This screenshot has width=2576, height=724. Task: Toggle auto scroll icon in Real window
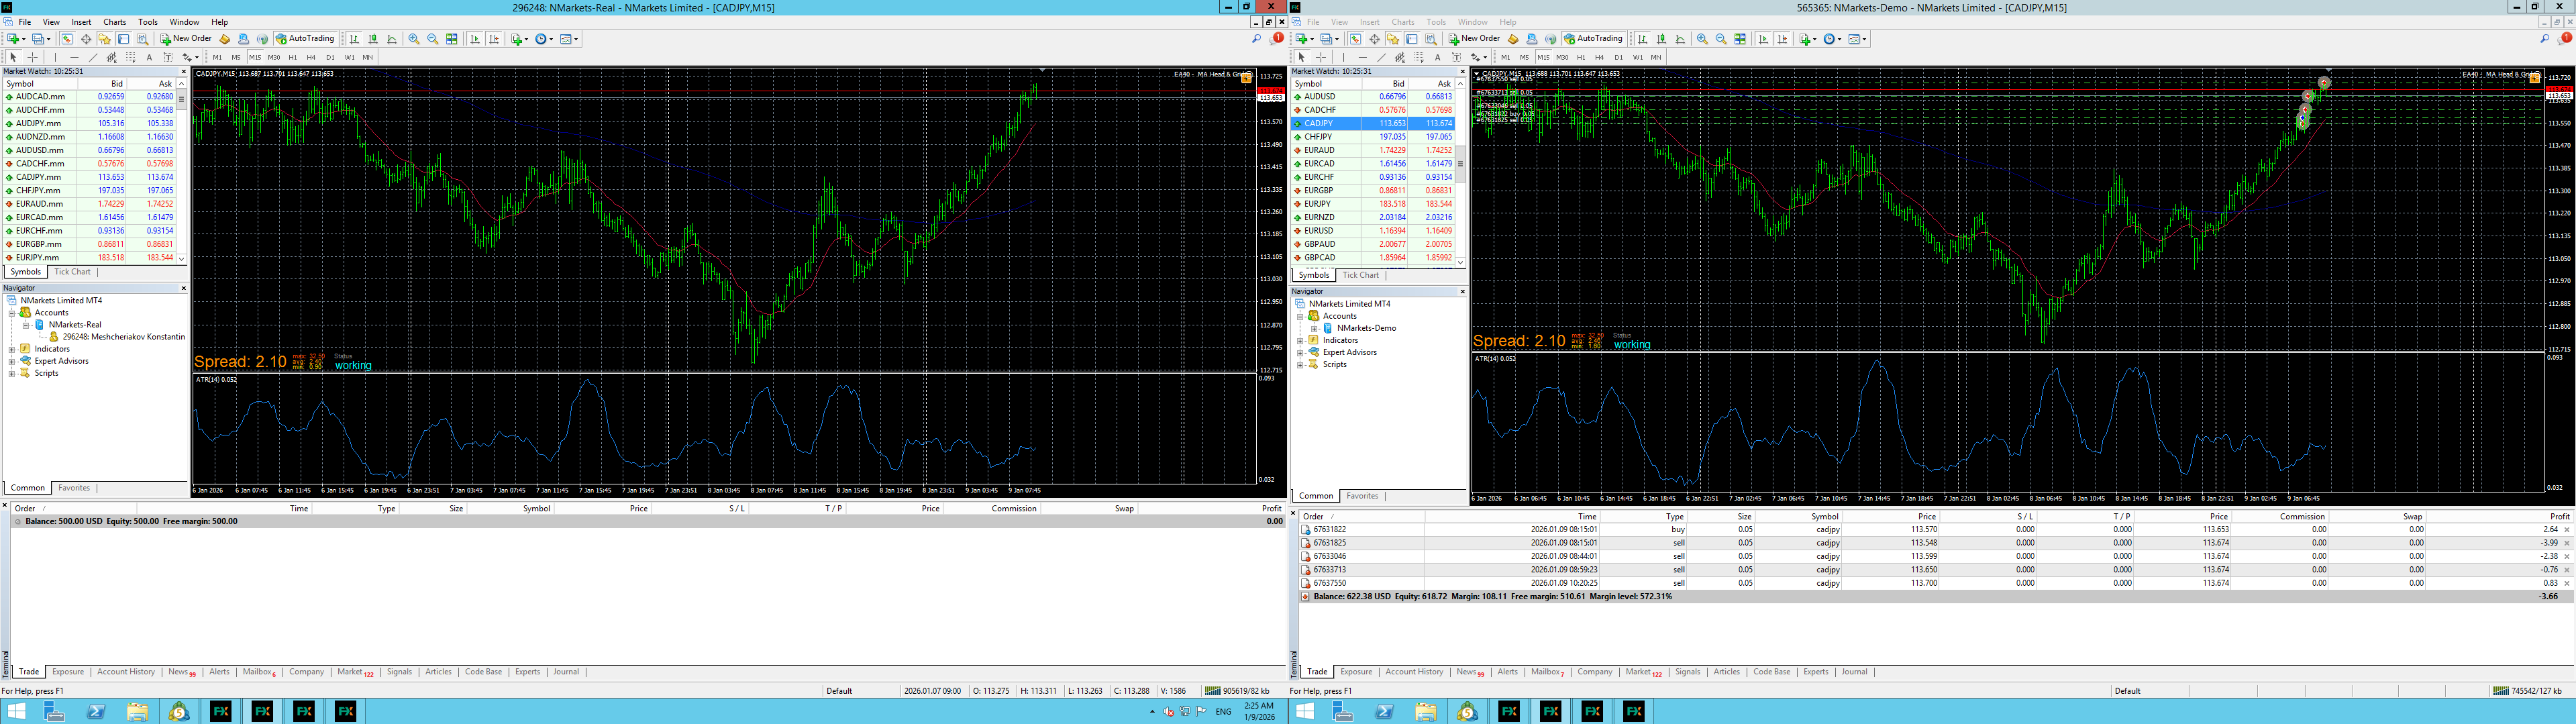tap(475, 39)
